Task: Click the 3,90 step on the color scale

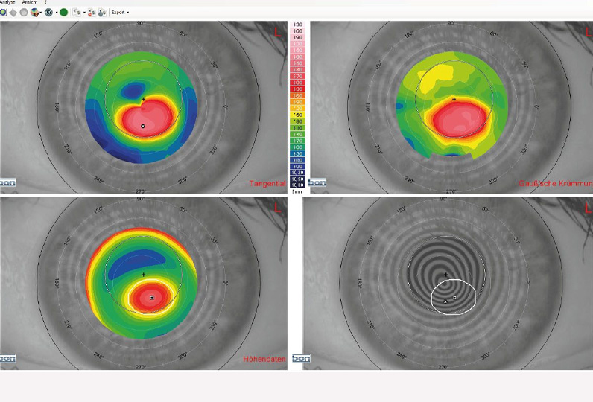Action: pos(298,37)
